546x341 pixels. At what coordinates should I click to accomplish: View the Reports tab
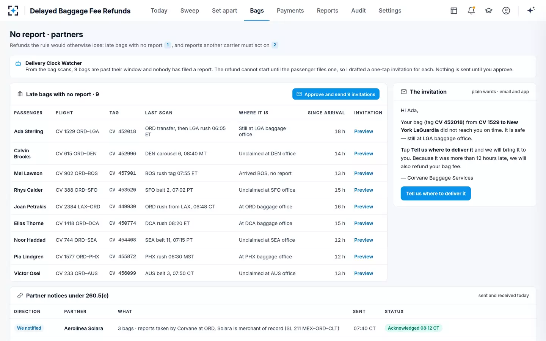click(328, 11)
